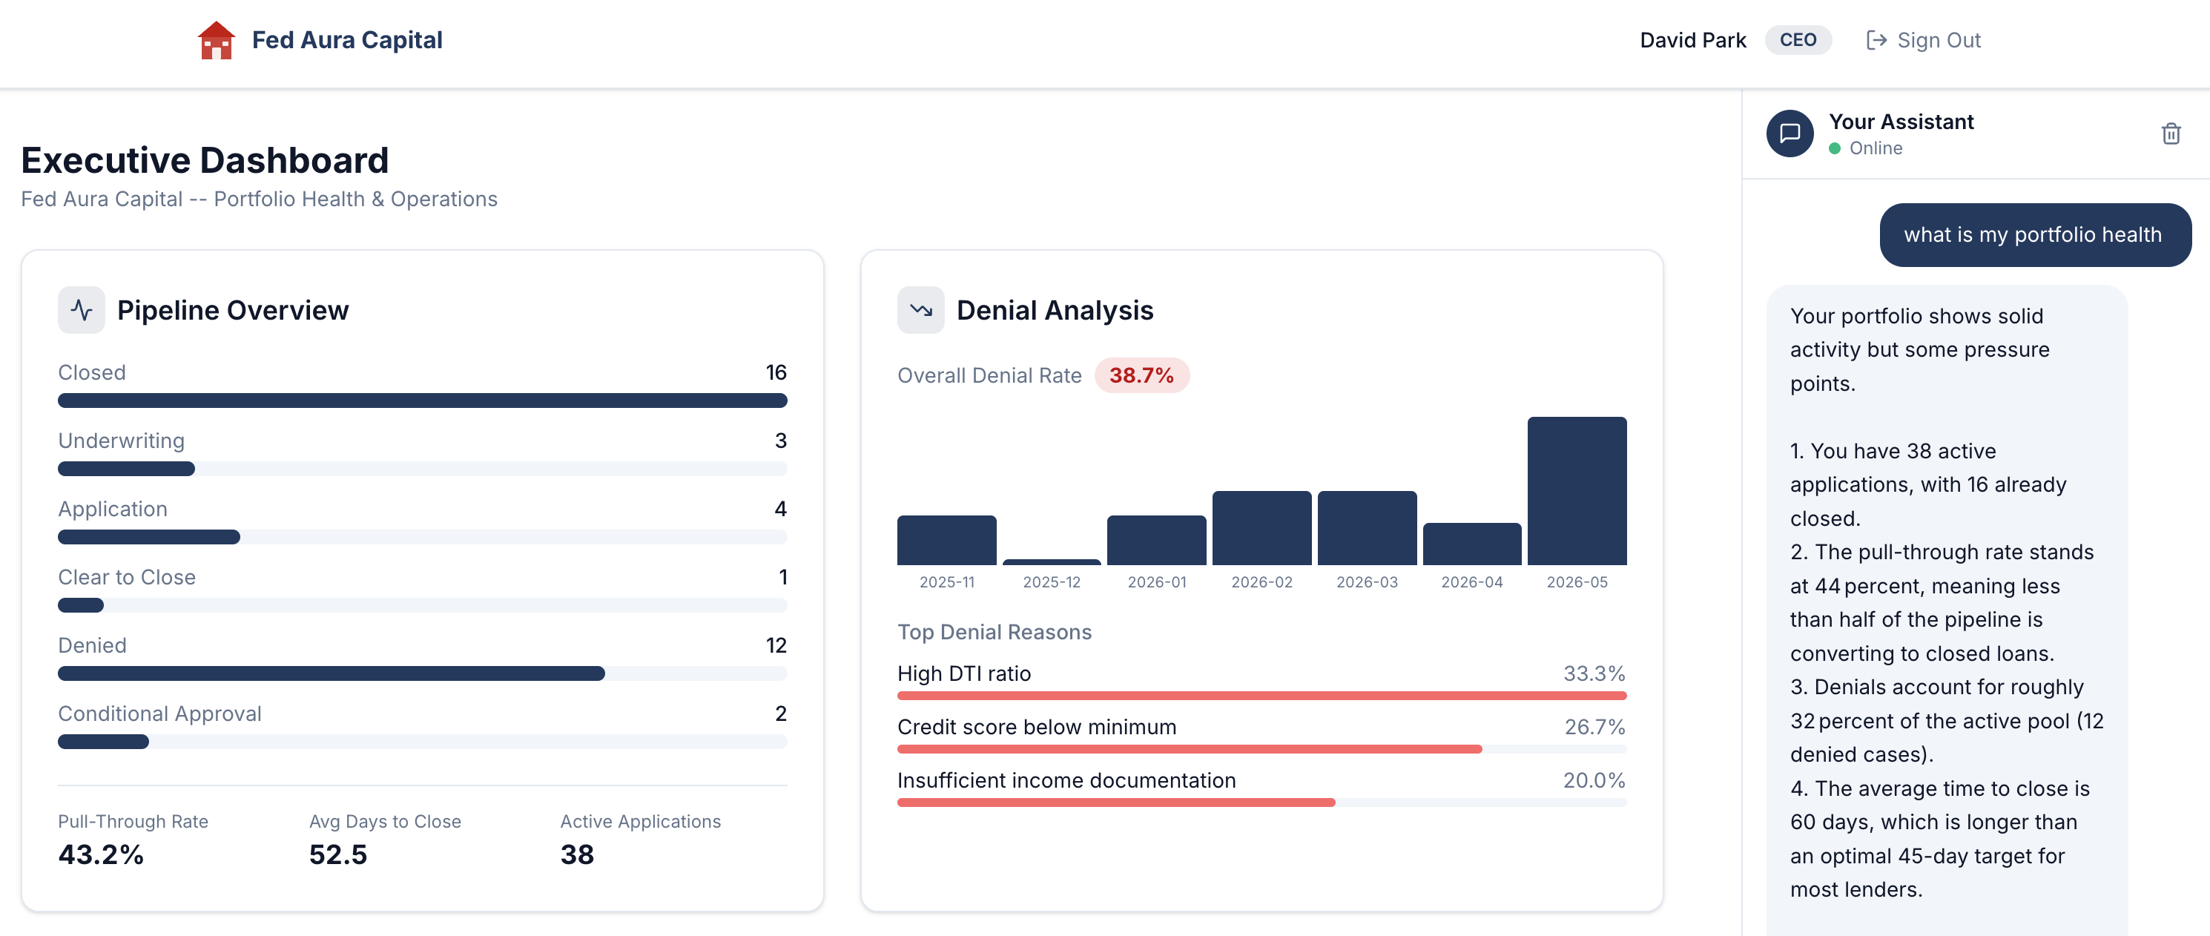Select the 2025-11 denial bar
2210x936 pixels.
[x=946, y=540]
